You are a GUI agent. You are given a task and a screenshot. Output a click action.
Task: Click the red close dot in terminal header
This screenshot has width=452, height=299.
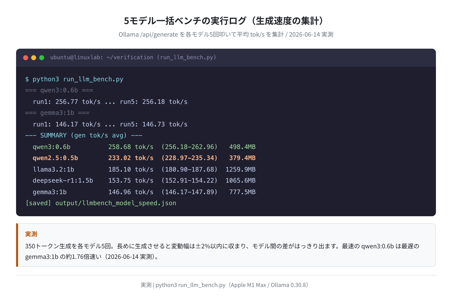point(26,58)
